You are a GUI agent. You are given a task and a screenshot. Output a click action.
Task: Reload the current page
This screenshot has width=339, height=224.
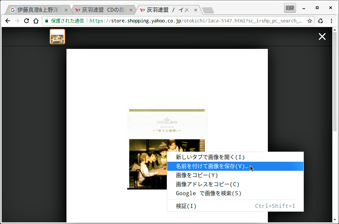(x=27, y=21)
